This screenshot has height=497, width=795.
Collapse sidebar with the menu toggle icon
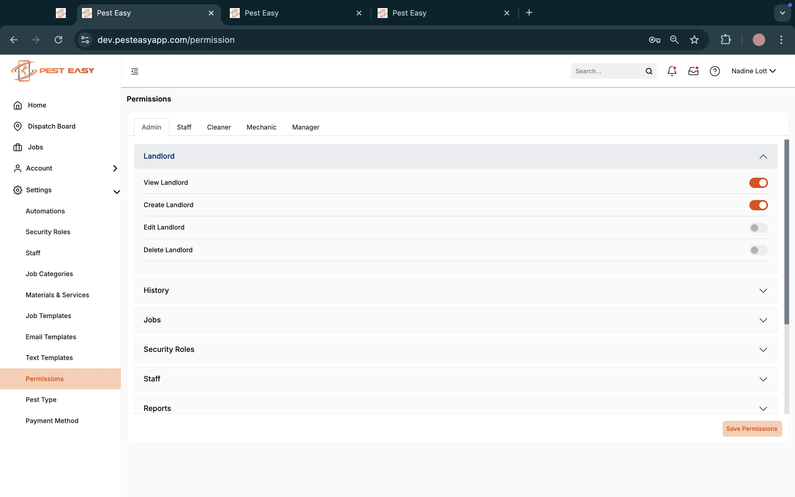[x=135, y=71]
